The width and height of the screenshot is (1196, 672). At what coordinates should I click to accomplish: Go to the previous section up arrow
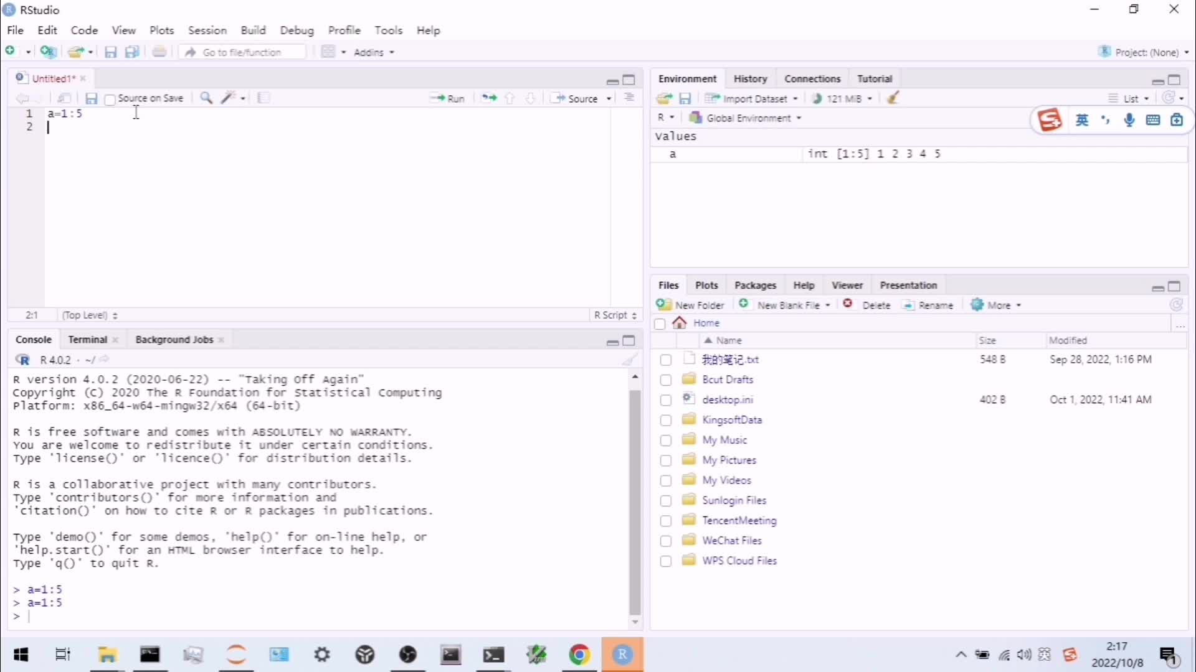510,98
